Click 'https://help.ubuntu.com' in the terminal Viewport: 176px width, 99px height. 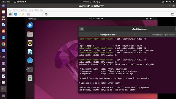click(x=114, y=69)
